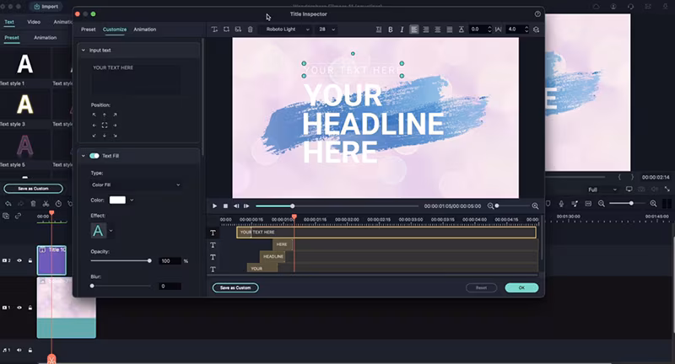The height and width of the screenshot is (364, 675).
Task: Move text to top-left position arrow
Action: pyautogui.click(x=94, y=115)
